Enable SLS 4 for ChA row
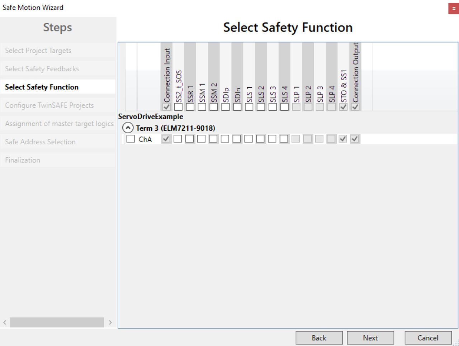 [284, 139]
